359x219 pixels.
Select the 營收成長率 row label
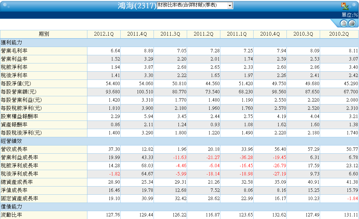pyautogui.click(x=14, y=149)
